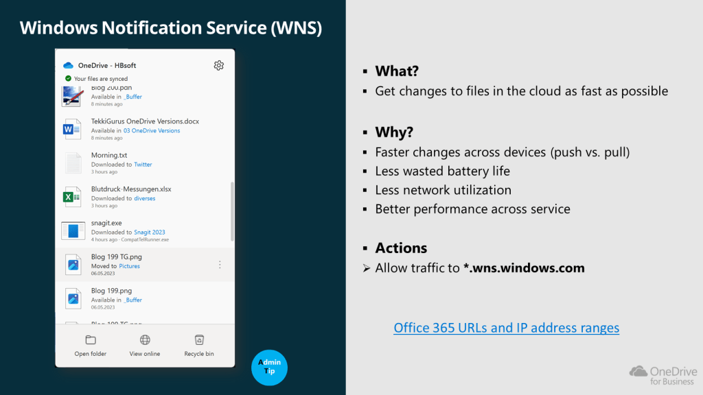Open the Twitter folder link under Morning.txt
The image size is (703, 395).
[143, 165]
